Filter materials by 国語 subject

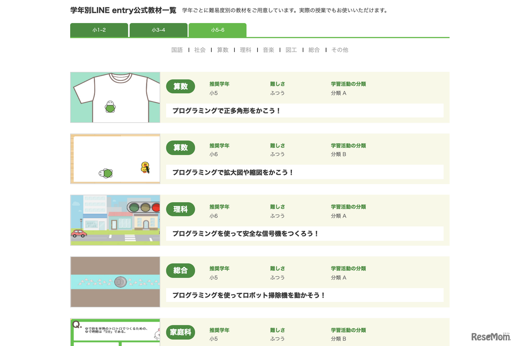(x=177, y=50)
